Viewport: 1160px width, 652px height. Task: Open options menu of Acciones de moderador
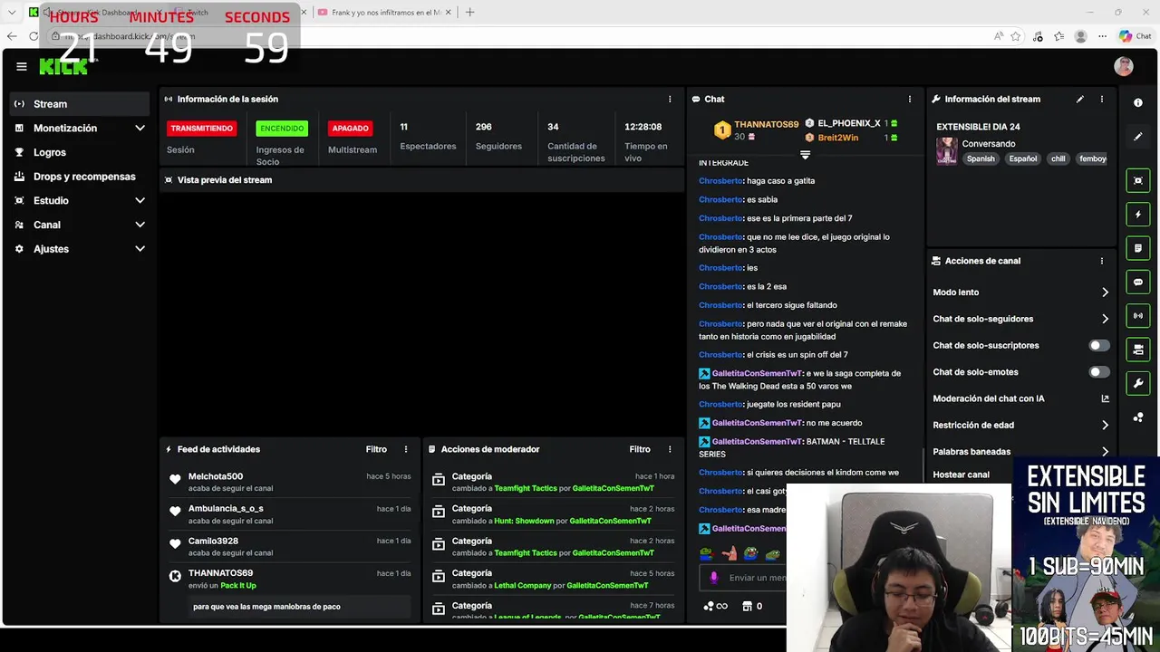click(x=670, y=449)
